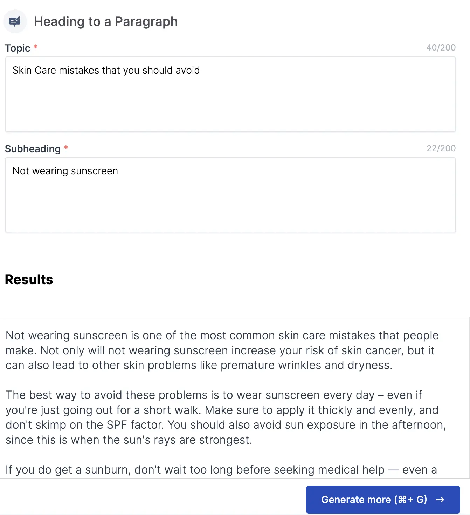Click the Heading to a Paragraph title text
The height and width of the screenshot is (515, 470).
(x=106, y=21)
